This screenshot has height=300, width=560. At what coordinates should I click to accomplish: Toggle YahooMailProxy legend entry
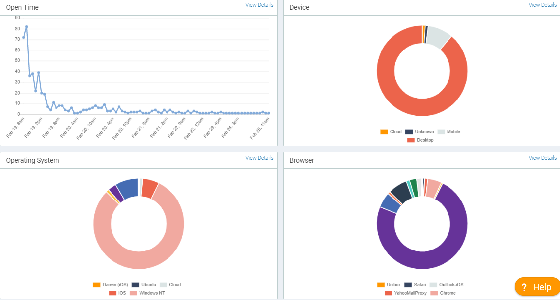[406, 293]
